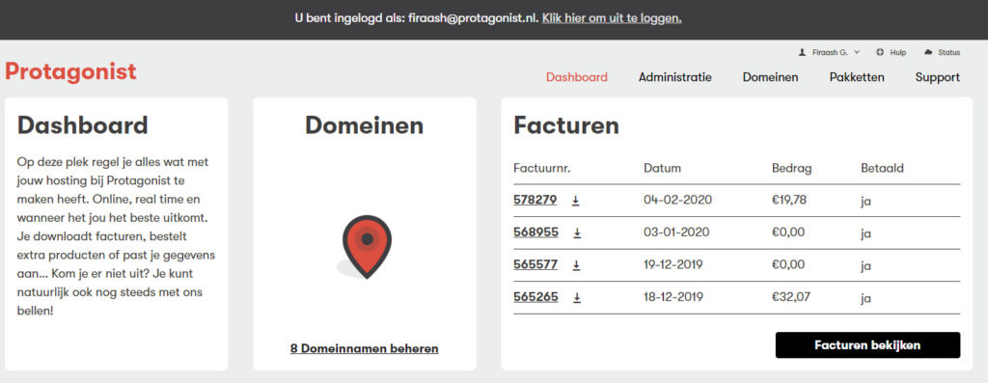
Task: Open the Dashboard menu item
Action: [577, 77]
